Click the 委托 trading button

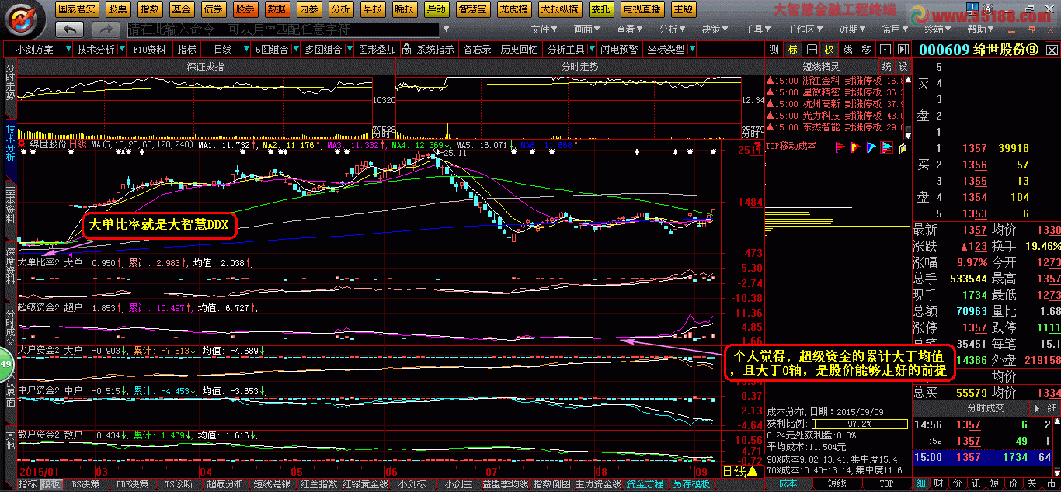(x=600, y=9)
